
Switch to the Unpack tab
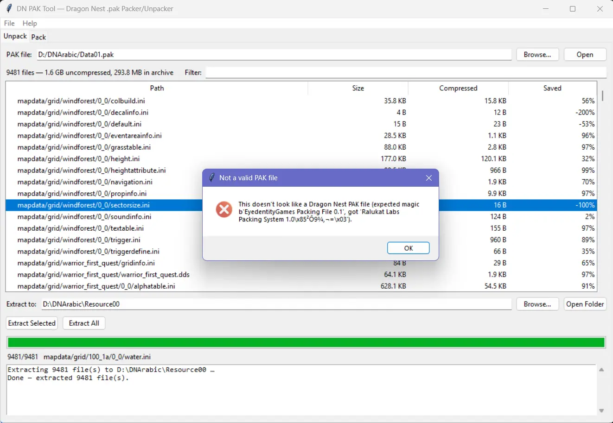click(15, 36)
